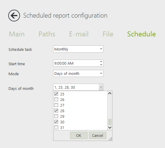Confirm day selection with OK
This screenshot has width=165, height=148.
[79, 135]
